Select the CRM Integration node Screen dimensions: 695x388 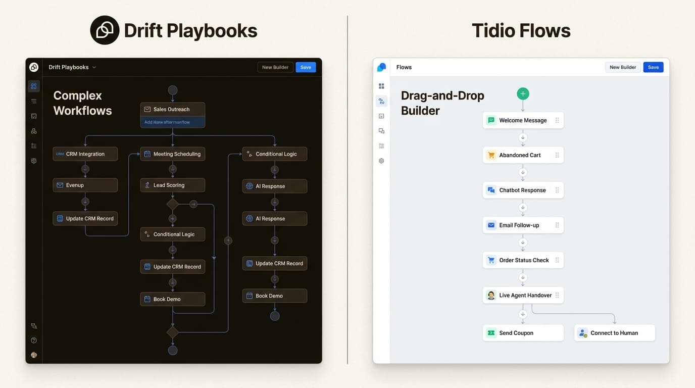click(85, 154)
